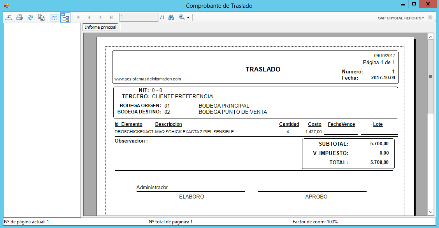Maximize the Comprobante de Traslado window

coord(414,4)
